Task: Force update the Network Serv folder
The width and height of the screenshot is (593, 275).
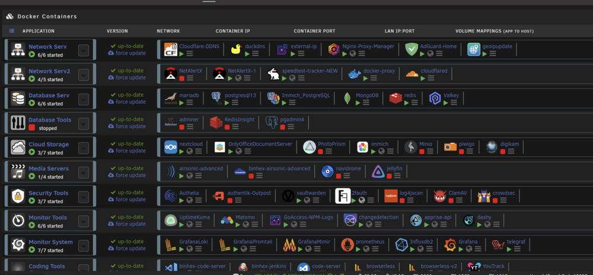Action: point(127,53)
